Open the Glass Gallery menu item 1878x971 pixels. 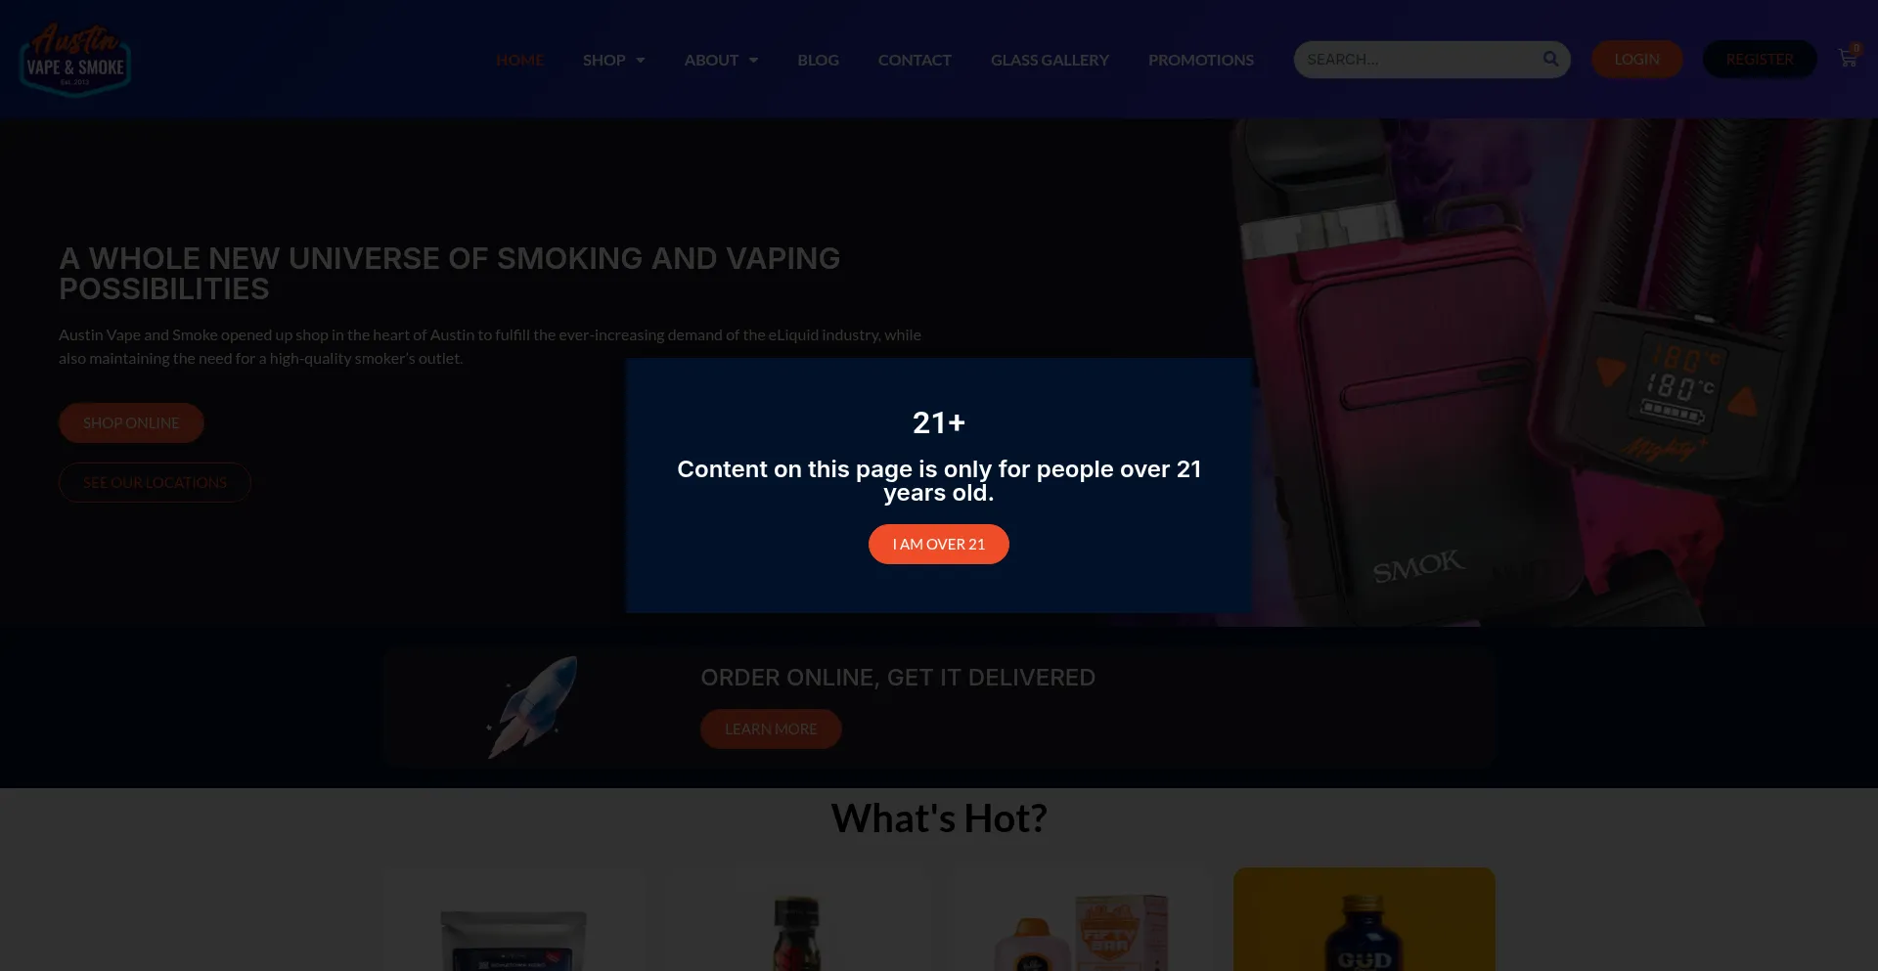pyautogui.click(x=1050, y=60)
